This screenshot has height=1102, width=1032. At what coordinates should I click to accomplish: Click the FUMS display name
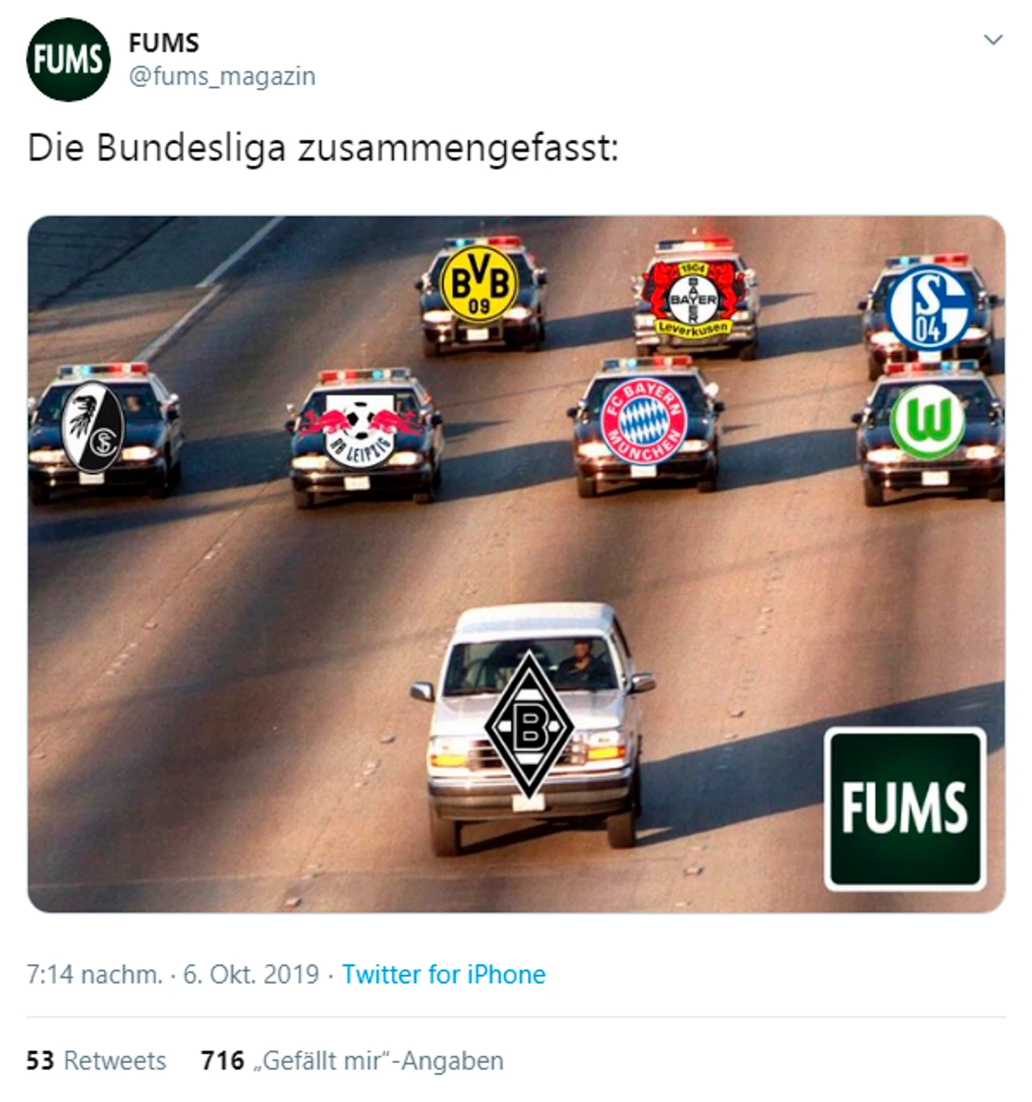[x=164, y=43]
